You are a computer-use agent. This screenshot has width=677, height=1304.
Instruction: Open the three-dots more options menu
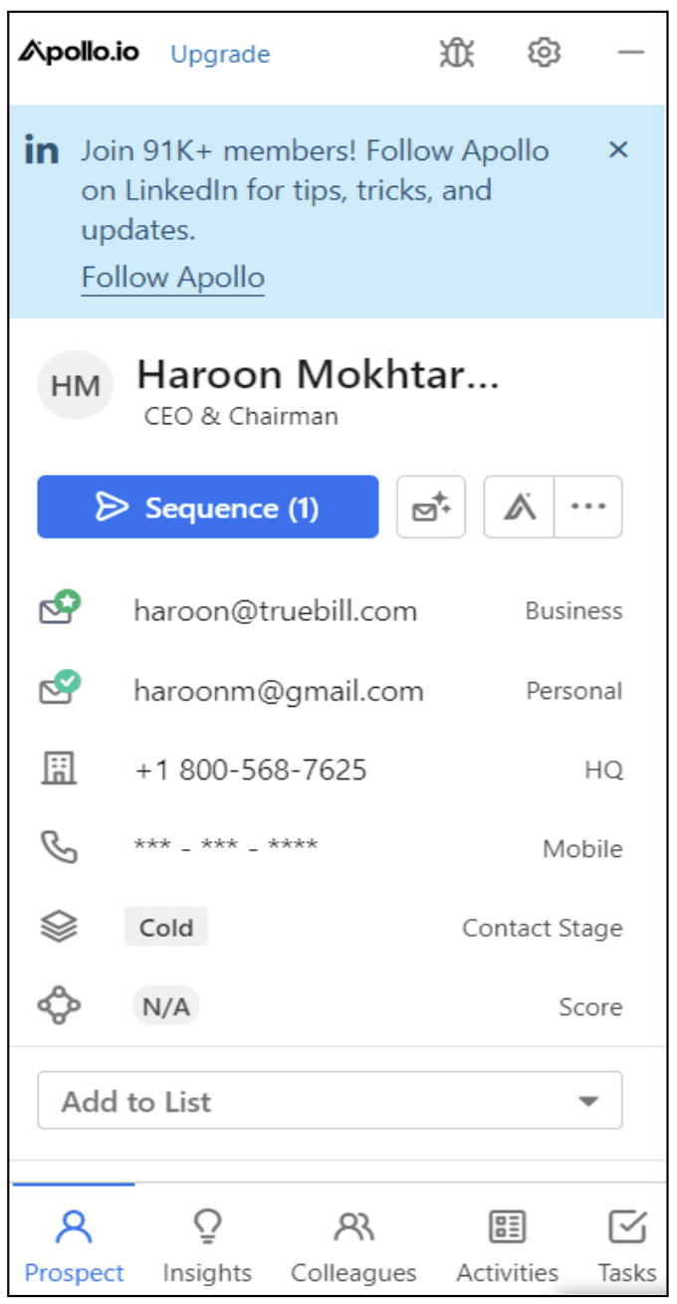(x=588, y=507)
